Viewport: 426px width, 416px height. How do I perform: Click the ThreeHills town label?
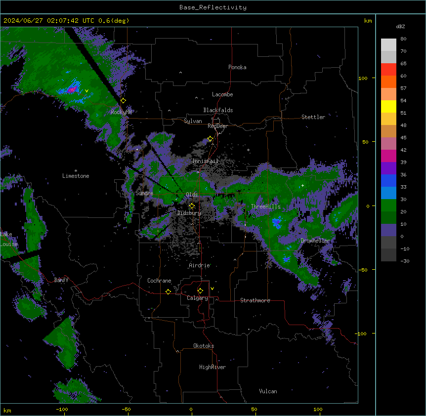tap(265, 207)
